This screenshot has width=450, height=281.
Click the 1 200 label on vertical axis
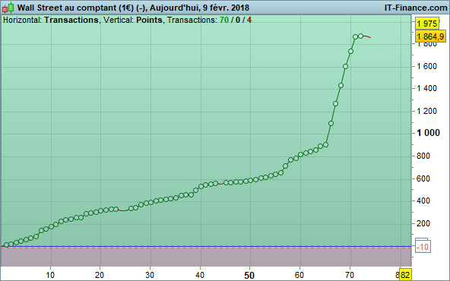[x=426, y=111]
